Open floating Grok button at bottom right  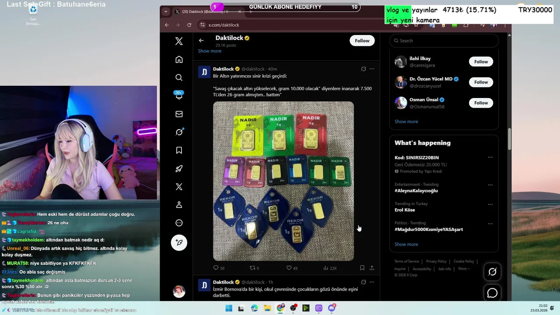(x=492, y=272)
